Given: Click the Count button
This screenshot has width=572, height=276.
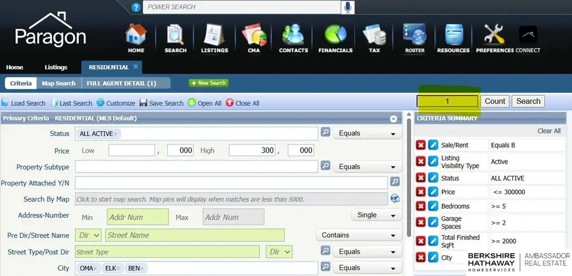Looking at the screenshot, I should tap(495, 102).
